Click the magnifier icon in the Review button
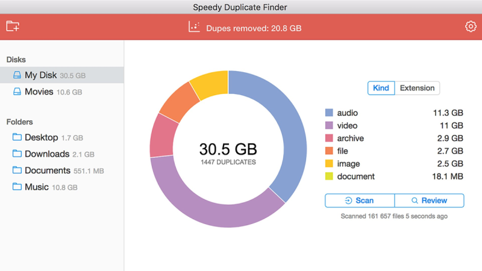The width and height of the screenshot is (482, 271). pyautogui.click(x=415, y=201)
